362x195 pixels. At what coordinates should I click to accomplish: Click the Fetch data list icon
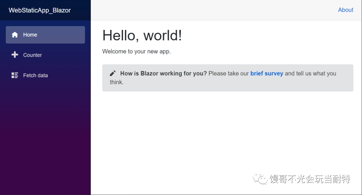coord(15,75)
